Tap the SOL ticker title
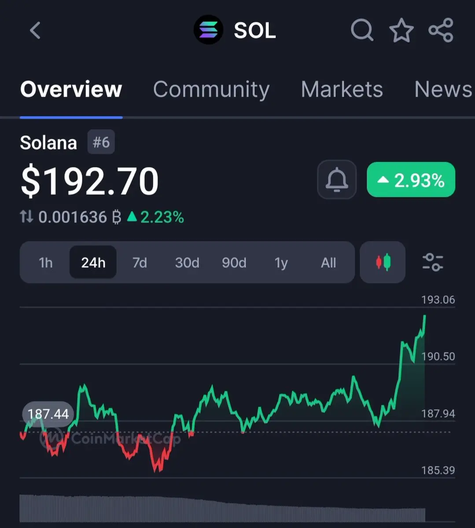475x528 pixels. [x=255, y=30]
